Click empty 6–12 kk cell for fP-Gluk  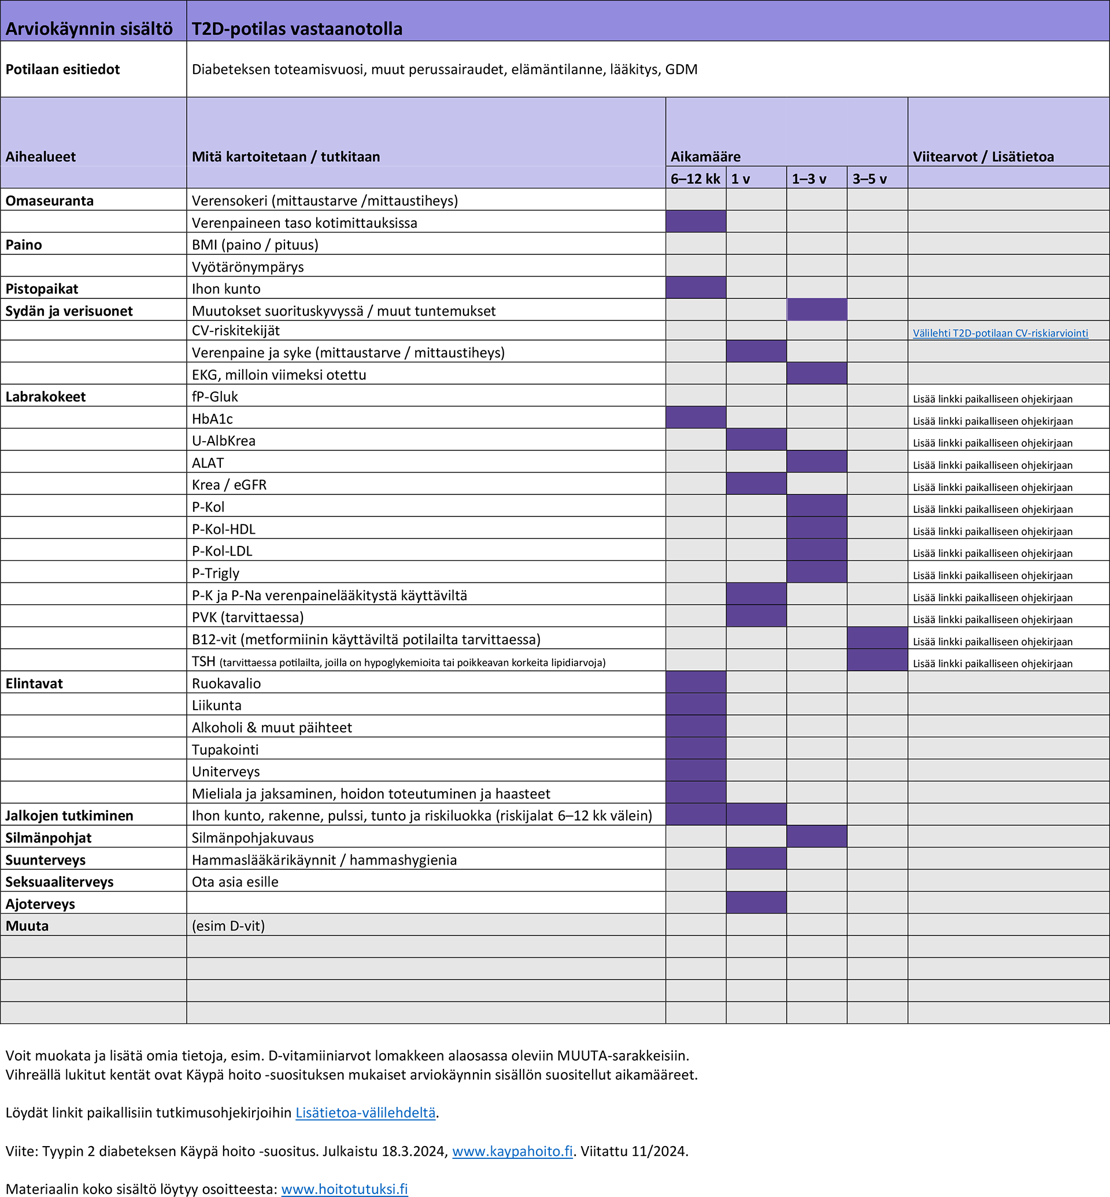tap(695, 396)
